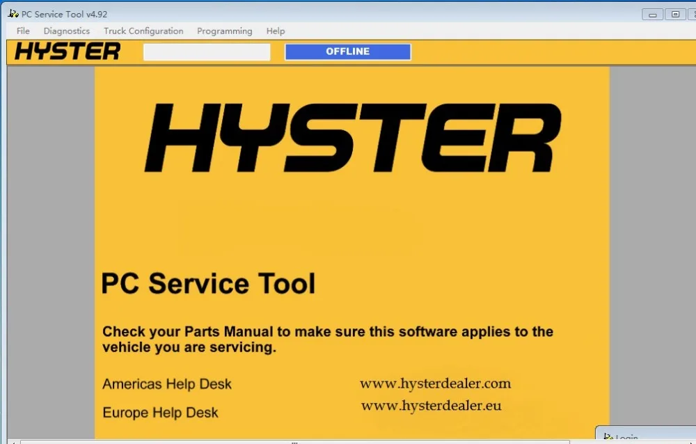Click the large Hyster splash logo
The width and height of the screenshot is (696, 444).
353,138
